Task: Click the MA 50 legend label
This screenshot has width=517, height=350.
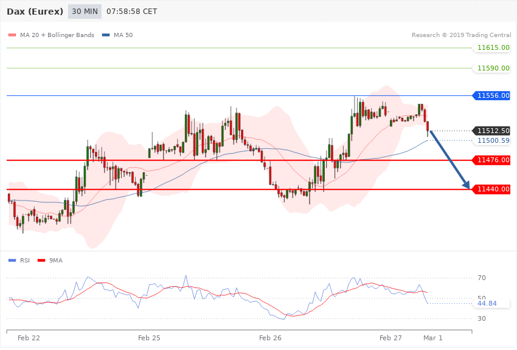Action: [x=123, y=35]
